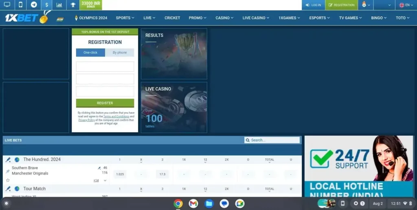Screen dimensions: 417x210
Task: Open the Tour Match league
Action: tap(35, 188)
